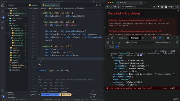Open the Explorer view in activity bar
This screenshot has height=101, width=180.
tap(3, 6)
